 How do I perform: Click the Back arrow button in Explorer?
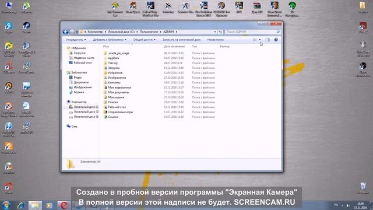point(66,32)
